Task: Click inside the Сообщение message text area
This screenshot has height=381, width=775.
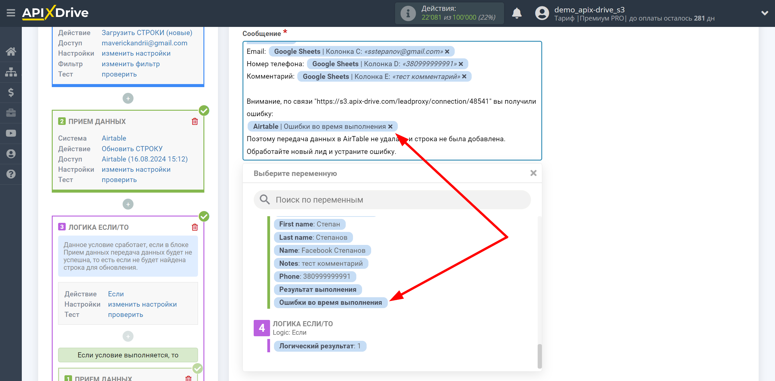Action: (x=392, y=101)
